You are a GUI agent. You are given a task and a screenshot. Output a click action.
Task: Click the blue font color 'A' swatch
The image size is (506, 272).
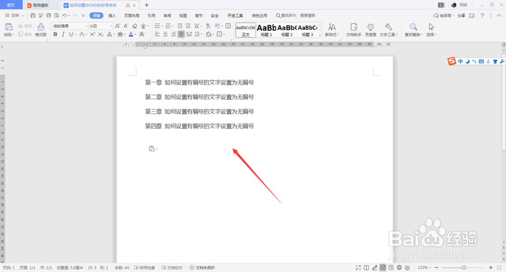131,34
